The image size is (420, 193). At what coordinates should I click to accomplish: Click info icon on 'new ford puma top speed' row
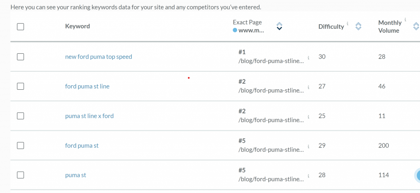pos(308,58)
